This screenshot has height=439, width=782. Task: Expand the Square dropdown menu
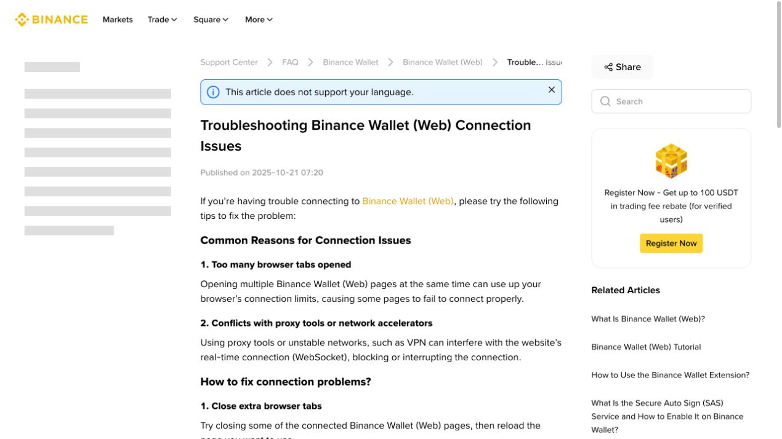click(x=211, y=20)
